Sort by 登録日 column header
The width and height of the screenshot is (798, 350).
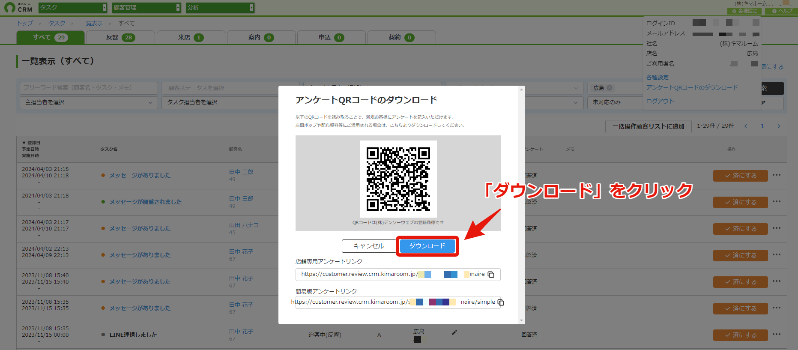pyautogui.click(x=31, y=143)
